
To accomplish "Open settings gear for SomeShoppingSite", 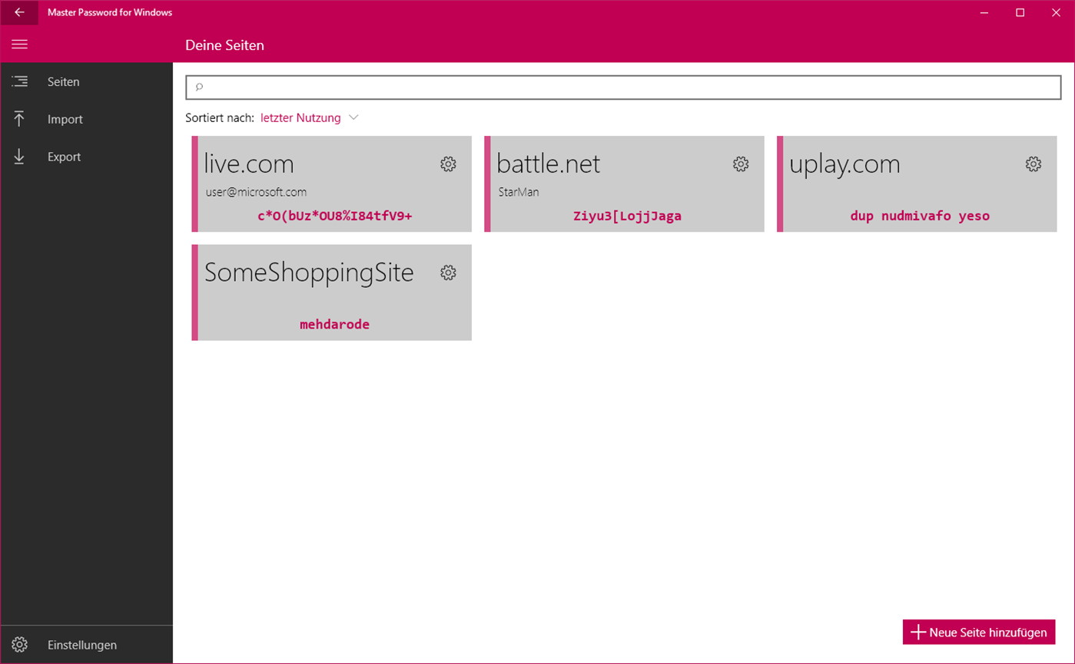I will pos(448,273).
